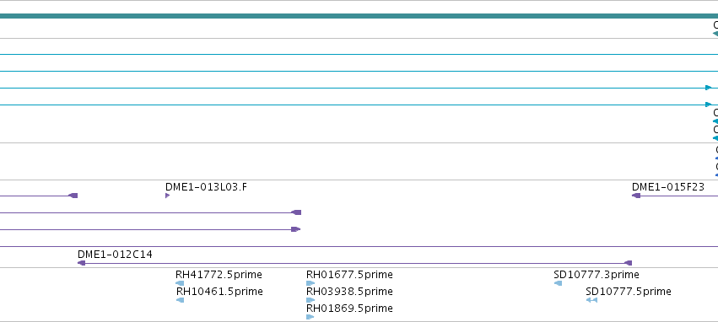
Task: Select the long DME1-012C14 purple span line
Action: [x=355, y=263]
